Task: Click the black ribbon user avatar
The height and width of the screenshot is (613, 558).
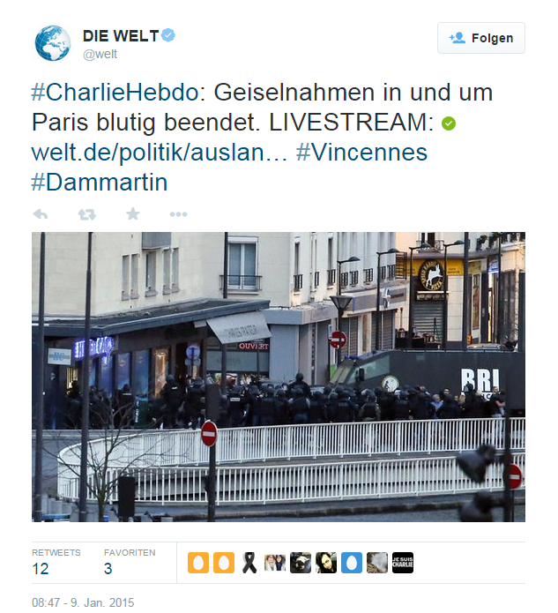Action: (249, 563)
